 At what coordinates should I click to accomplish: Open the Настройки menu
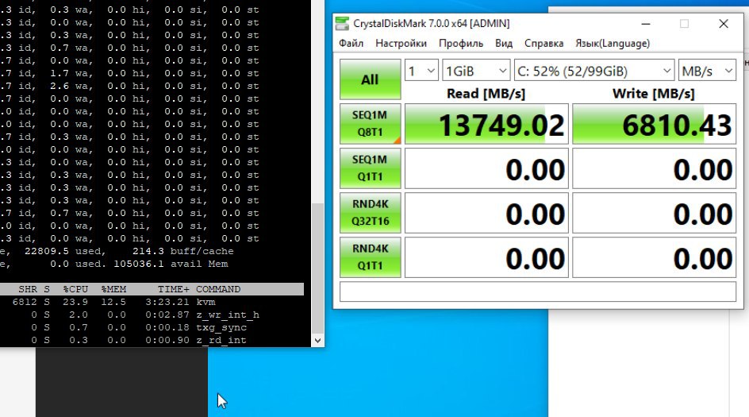401,44
